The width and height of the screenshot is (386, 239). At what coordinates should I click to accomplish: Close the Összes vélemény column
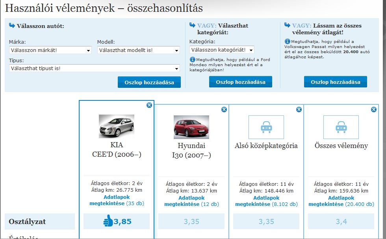pos(374,109)
